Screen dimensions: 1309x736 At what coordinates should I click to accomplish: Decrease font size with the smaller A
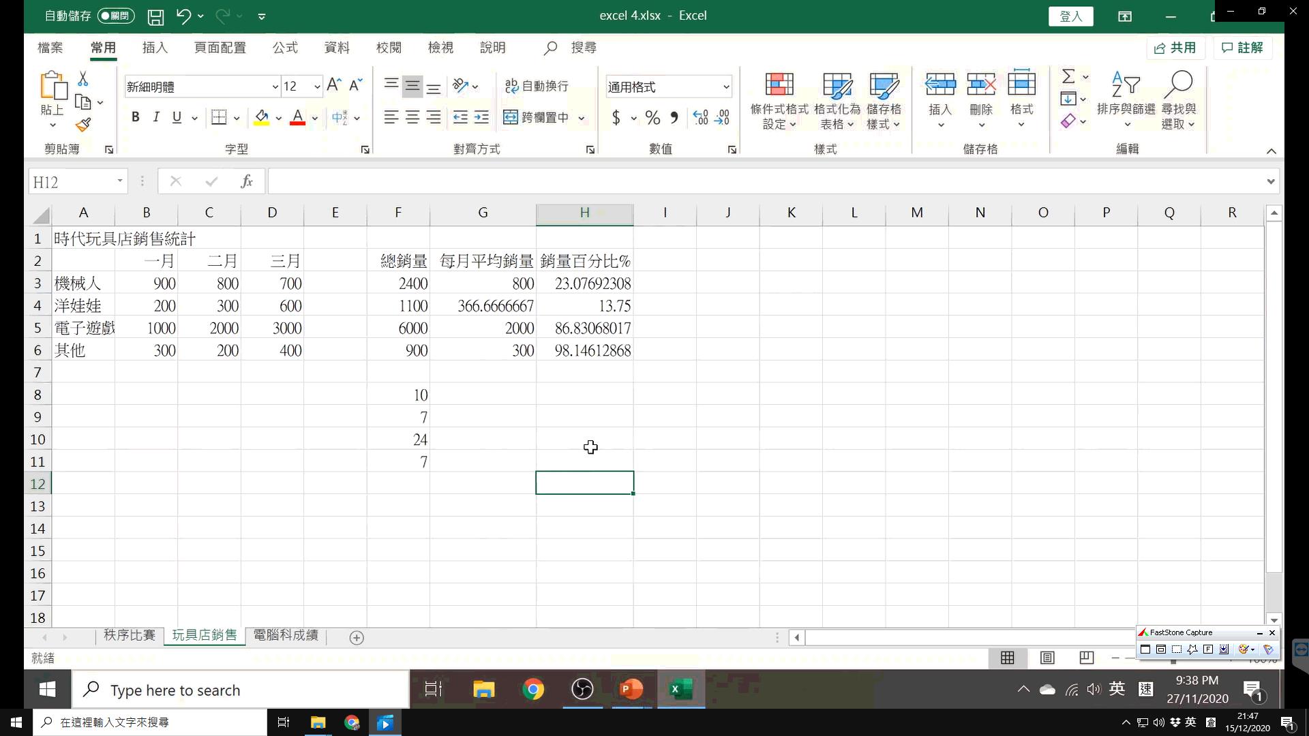355,85
